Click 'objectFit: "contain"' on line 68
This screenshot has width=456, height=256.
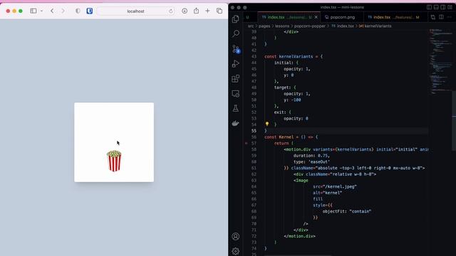347,212
